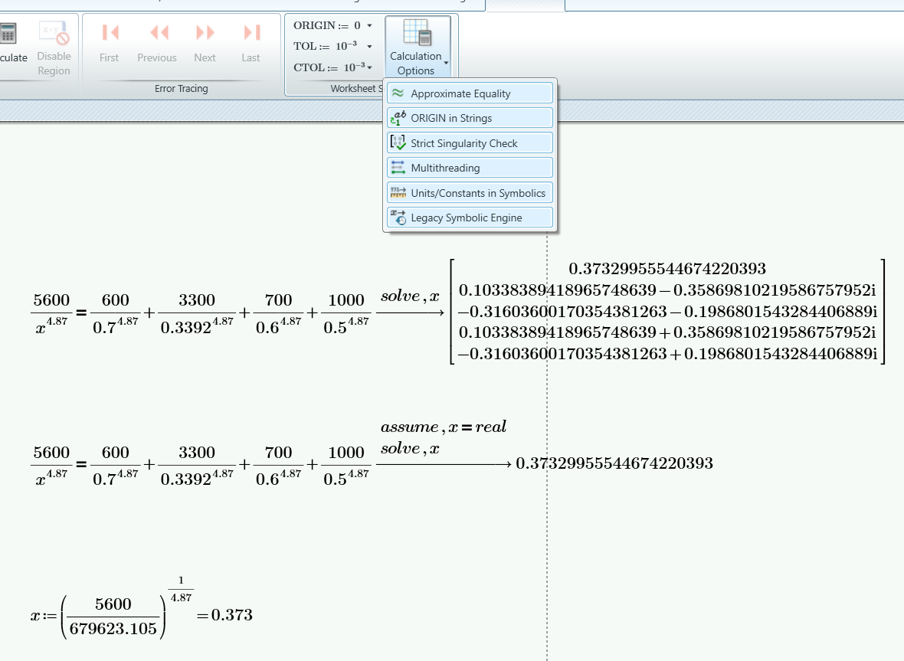
Task: Jump to First error in tracing
Action: pos(110,33)
